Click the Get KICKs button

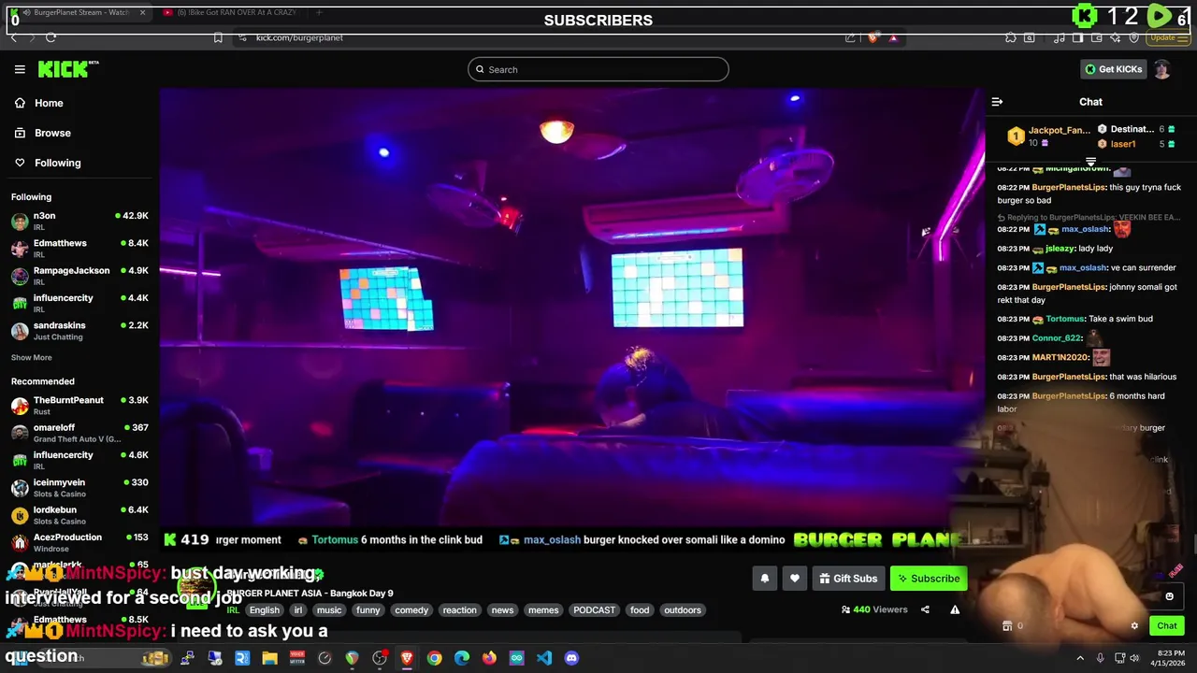tap(1113, 69)
